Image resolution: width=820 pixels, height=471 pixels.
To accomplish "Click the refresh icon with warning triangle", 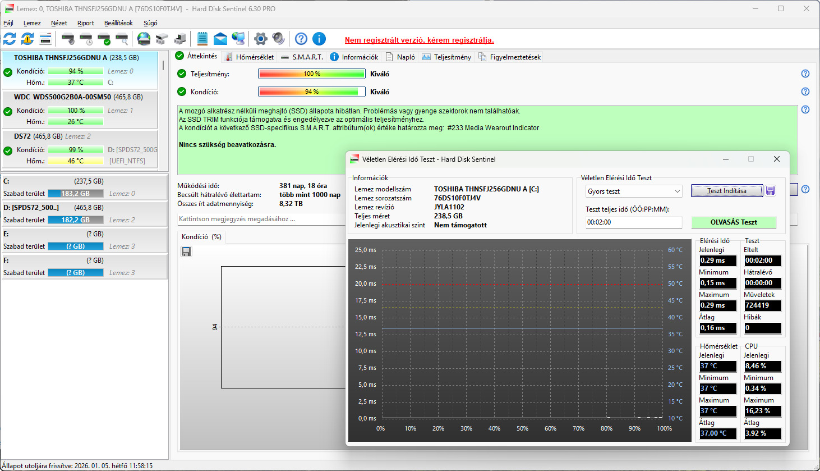I will pos(27,39).
